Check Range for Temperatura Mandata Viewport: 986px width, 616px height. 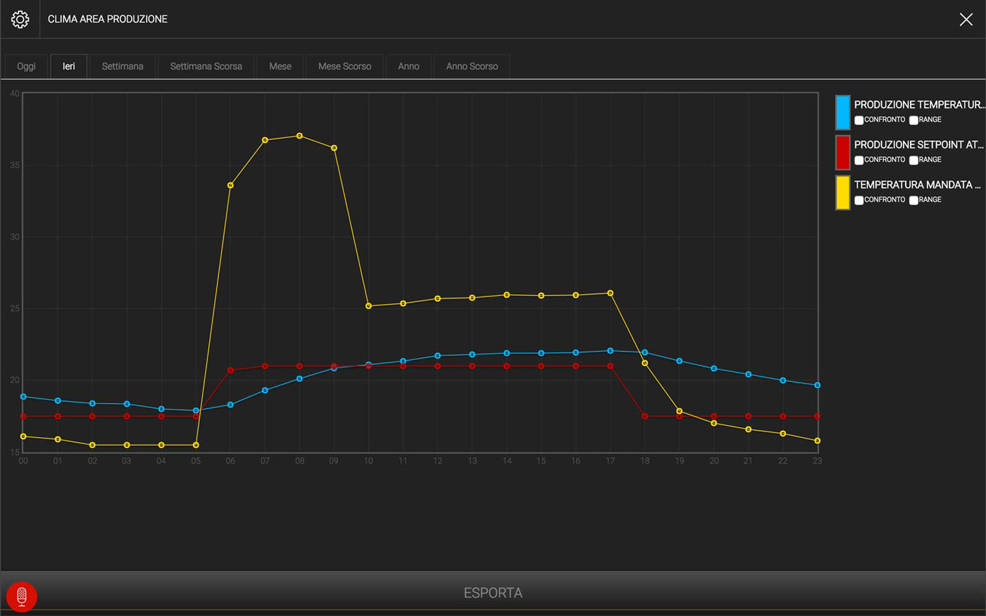coord(913,201)
